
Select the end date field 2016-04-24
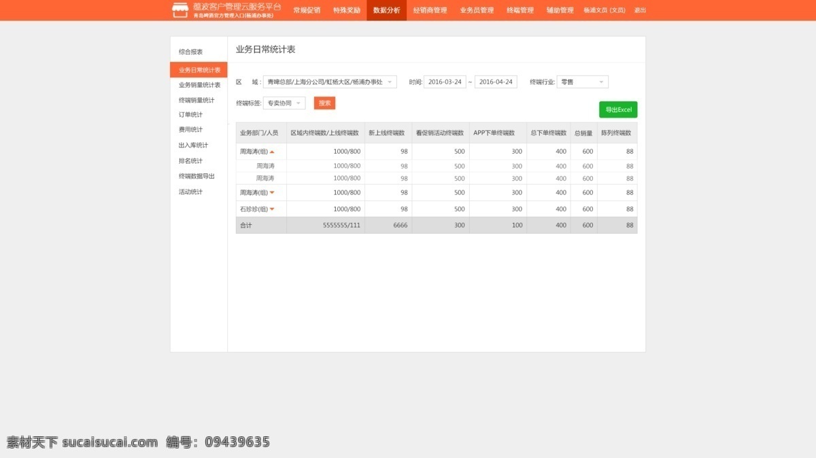496,82
